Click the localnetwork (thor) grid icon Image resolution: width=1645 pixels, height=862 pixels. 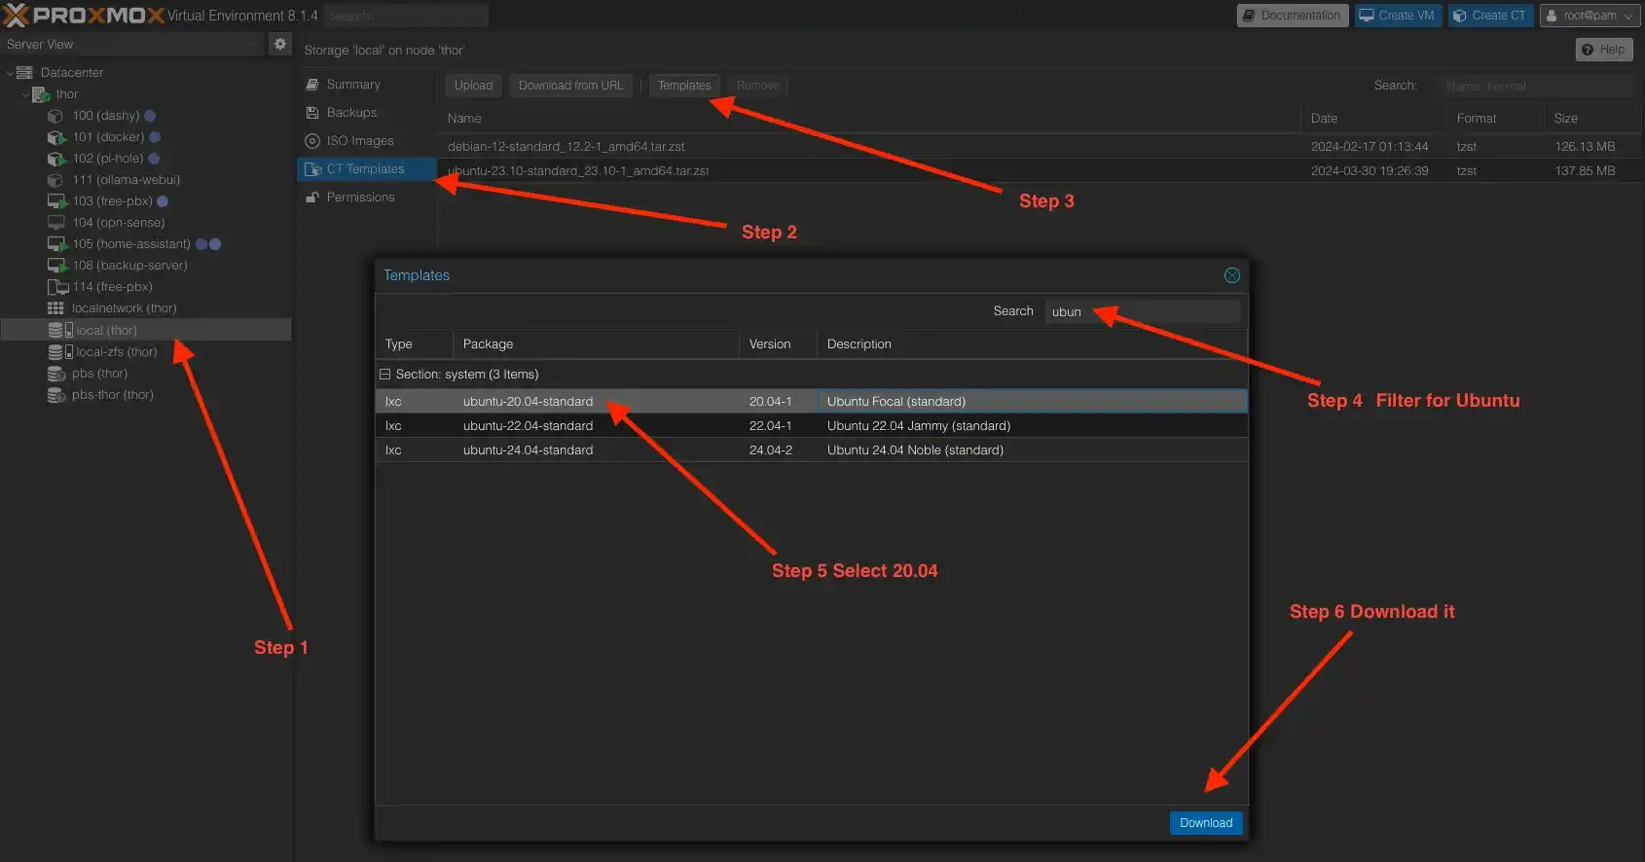pos(55,308)
